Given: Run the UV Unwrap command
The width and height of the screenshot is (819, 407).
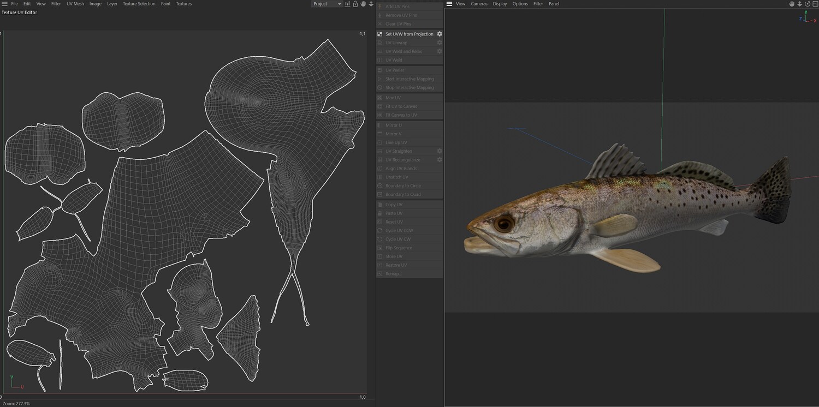Looking at the screenshot, I should [406, 43].
